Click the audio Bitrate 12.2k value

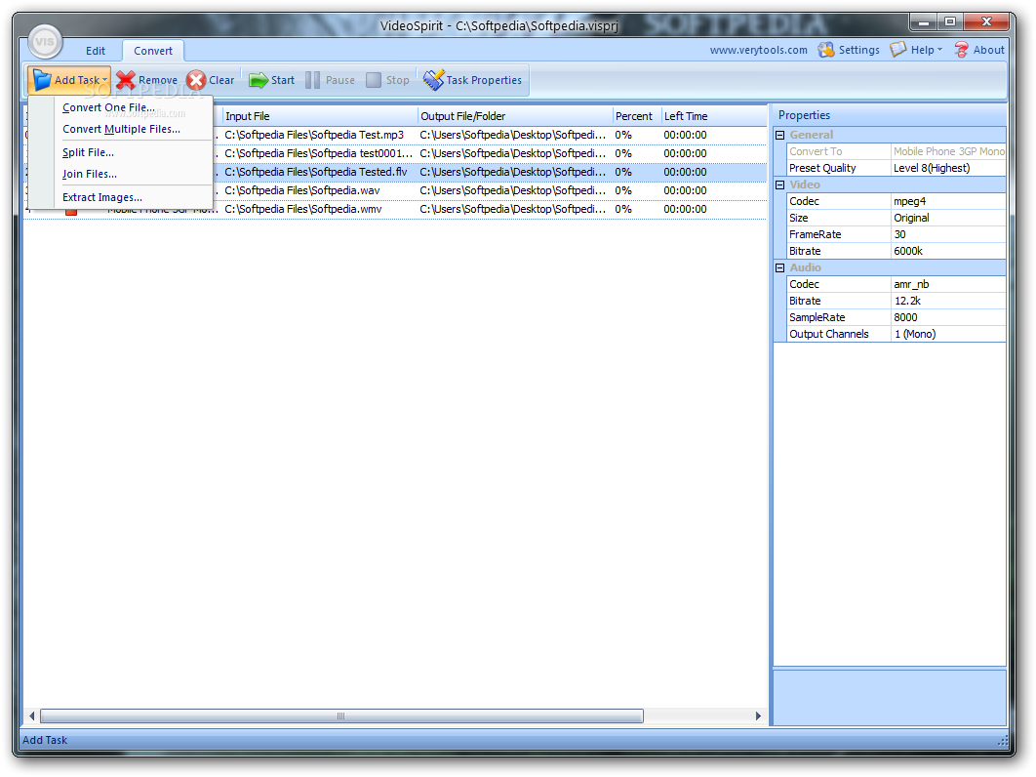(948, 301)
